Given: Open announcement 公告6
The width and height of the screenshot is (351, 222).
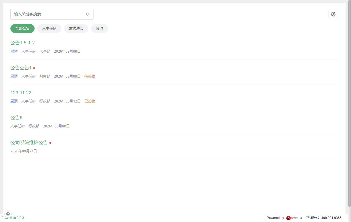Looking at the screenshot, I should click(16, 118).
